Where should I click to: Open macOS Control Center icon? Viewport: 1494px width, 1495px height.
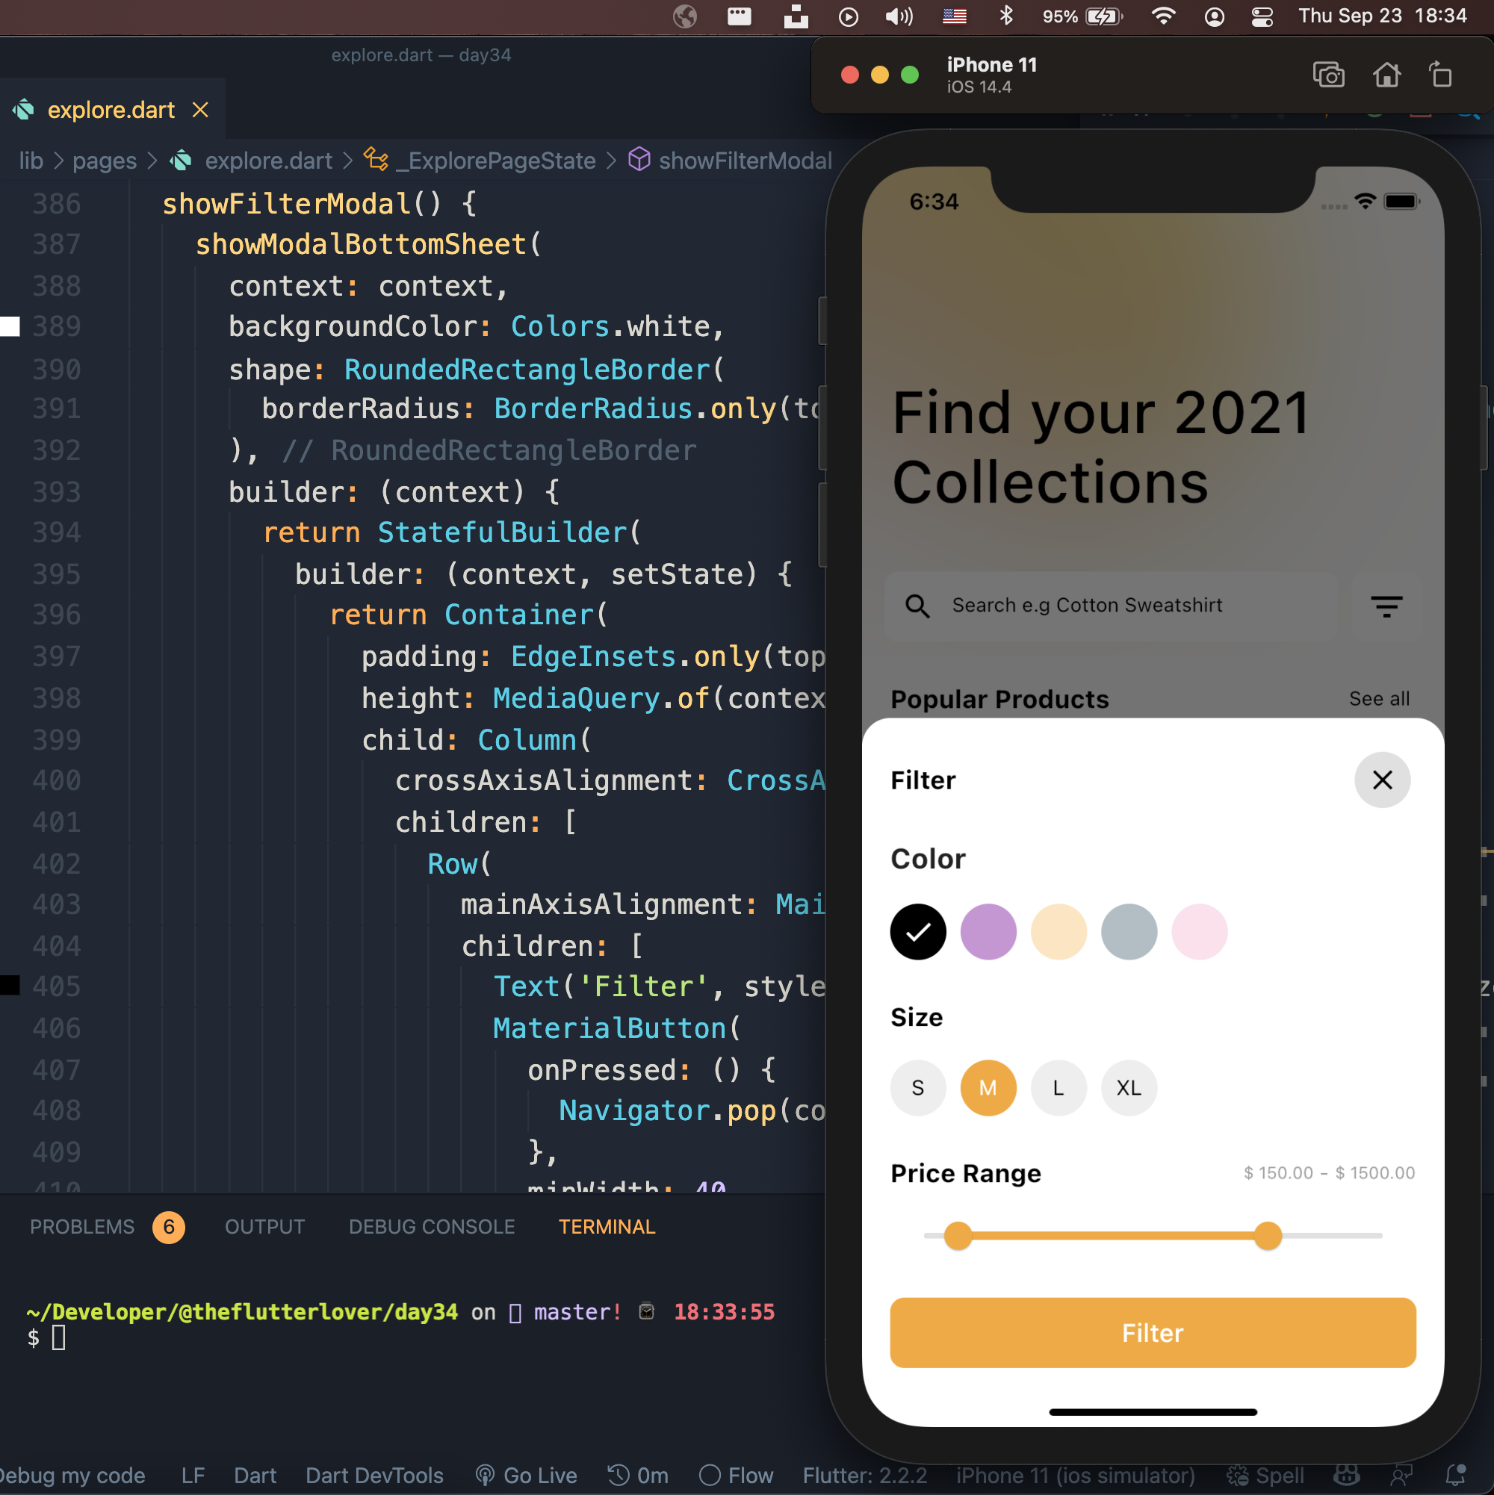(1262, 16)
